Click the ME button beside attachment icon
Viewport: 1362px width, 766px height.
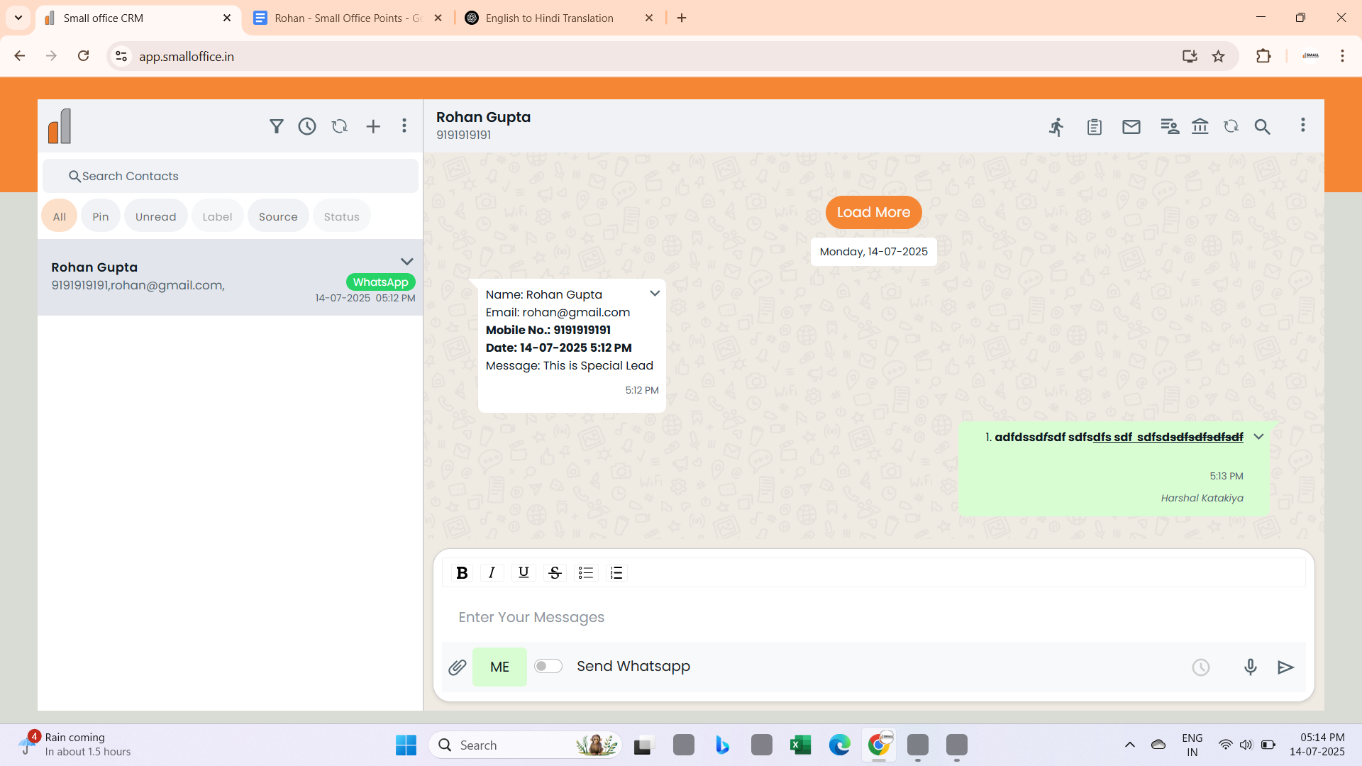point(499,667)
